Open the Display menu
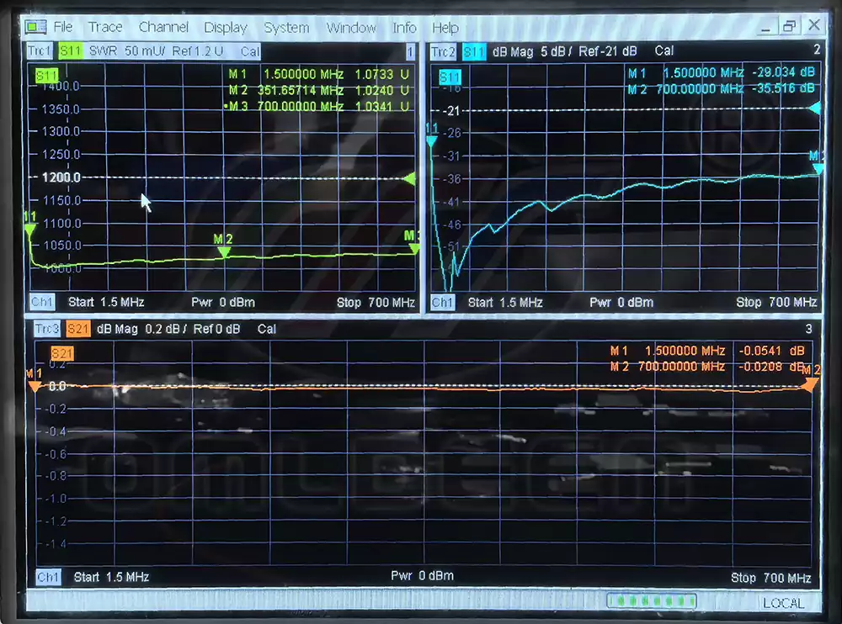This screenshot has width=842, height=624. tap(226, 28)
